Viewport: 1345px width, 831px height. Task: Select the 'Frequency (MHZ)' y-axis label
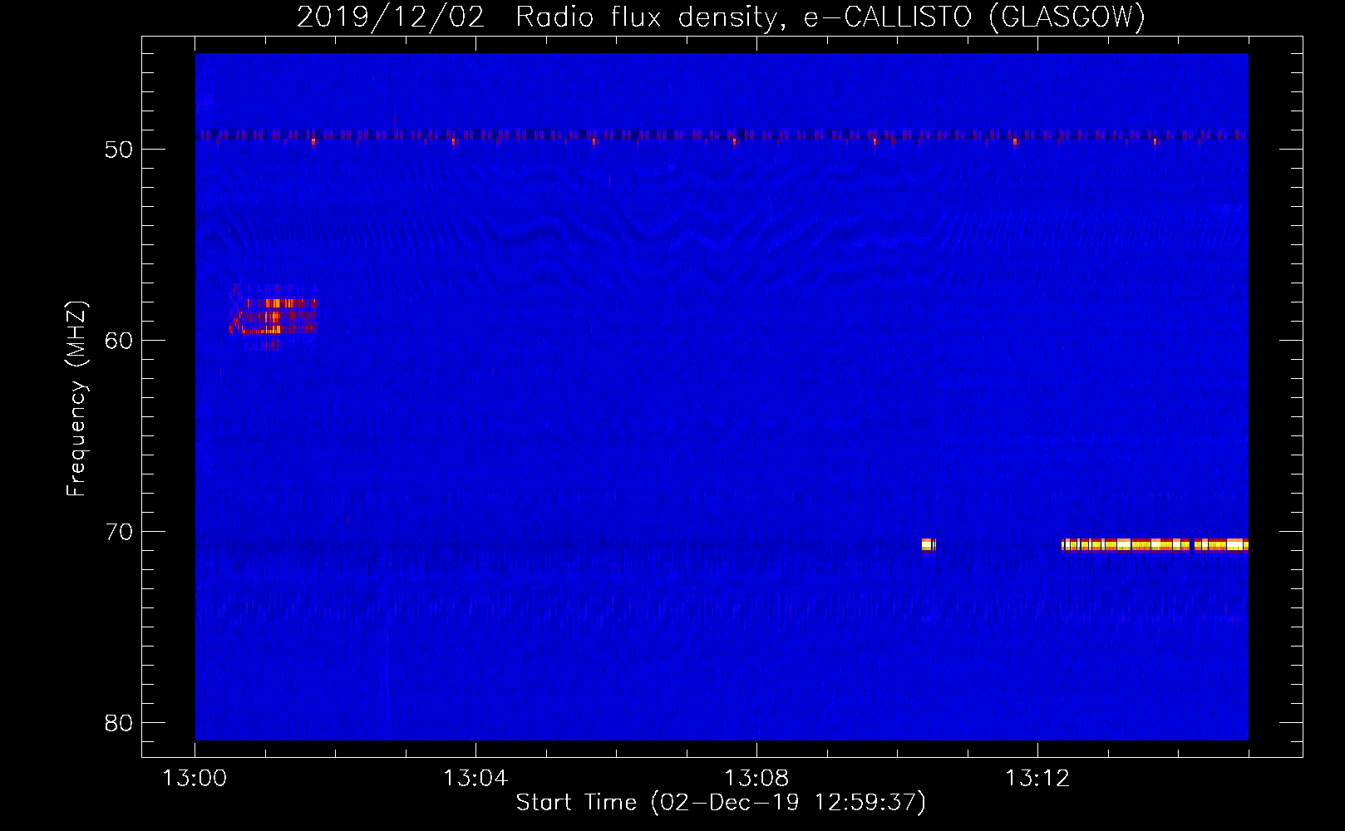tap(76, 399)
